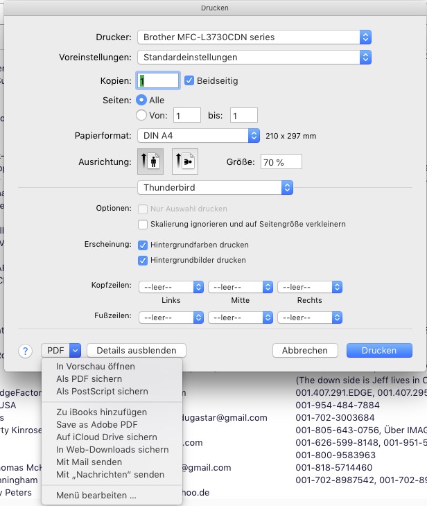Screen dimensions: 427x506
Task: Click the bis end page field
Action: [244, 115]
